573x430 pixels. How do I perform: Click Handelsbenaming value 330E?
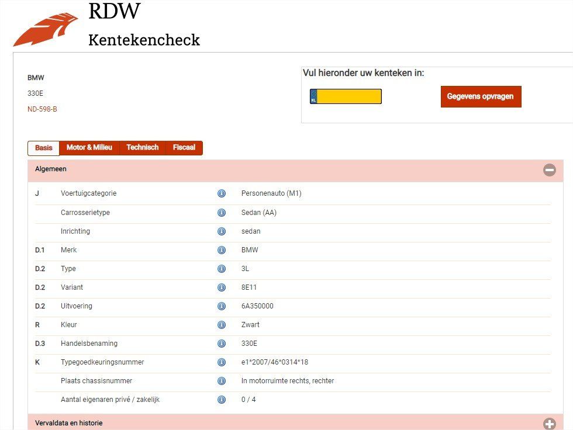click(x=249, y=344)
